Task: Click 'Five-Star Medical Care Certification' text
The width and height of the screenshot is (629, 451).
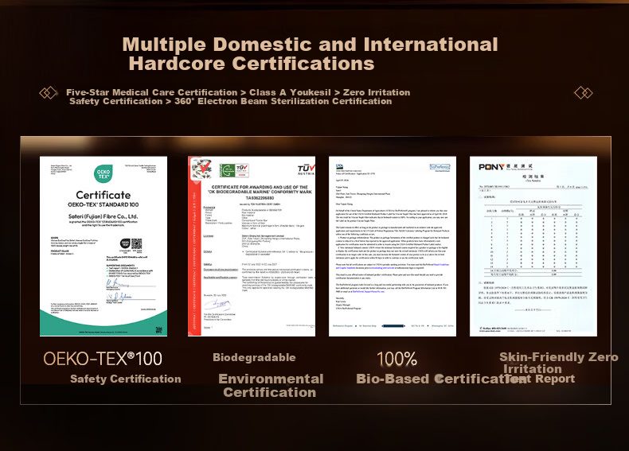Action: pyautogui.click(x=151, y=92)
